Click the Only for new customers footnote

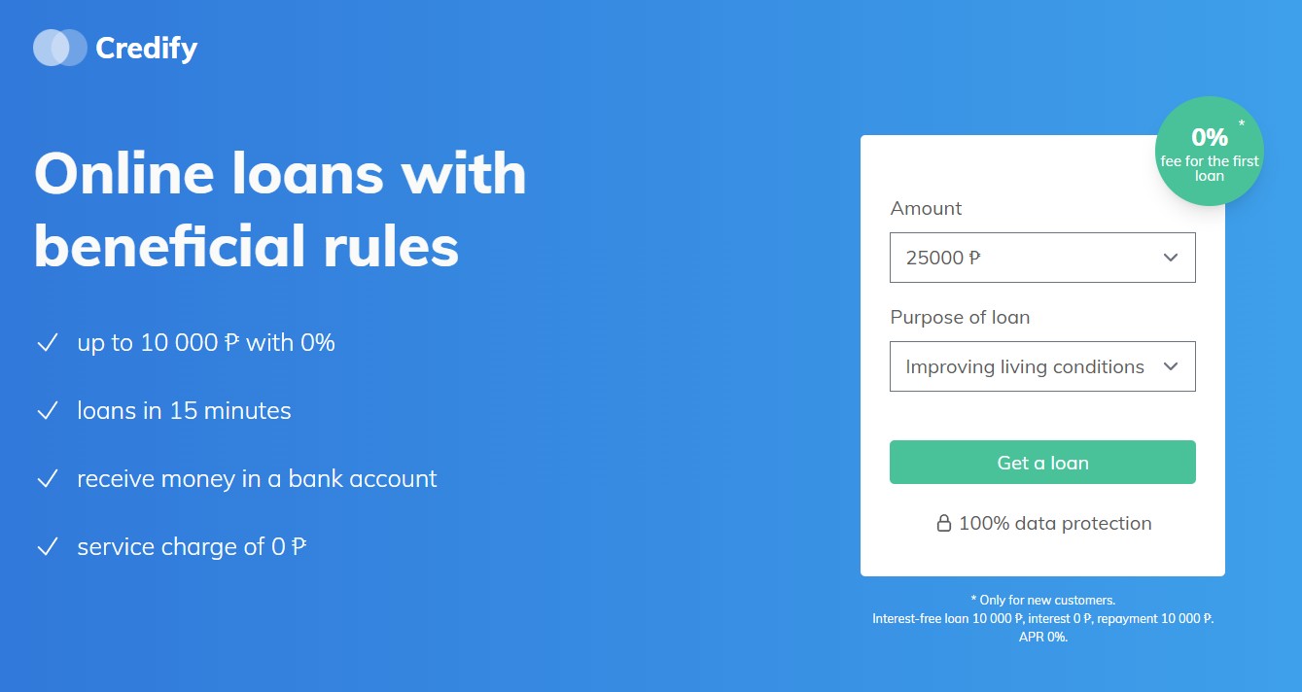click(x=1042, y=601)
